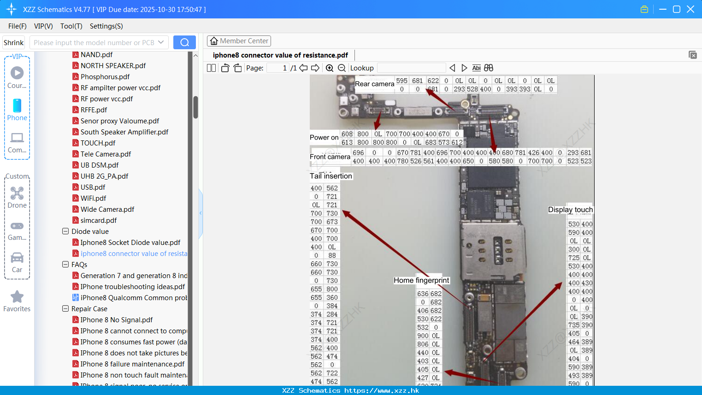The width and height of the screenshot is (702, 395).
Task: Open the Member Center
Action: 239,41
